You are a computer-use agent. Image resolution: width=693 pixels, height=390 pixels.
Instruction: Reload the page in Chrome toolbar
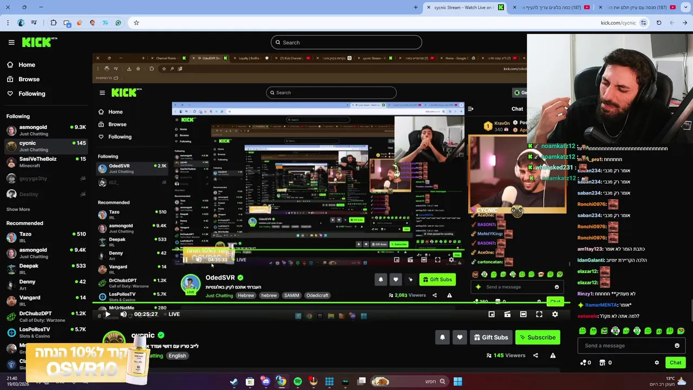tap(659, 23)
